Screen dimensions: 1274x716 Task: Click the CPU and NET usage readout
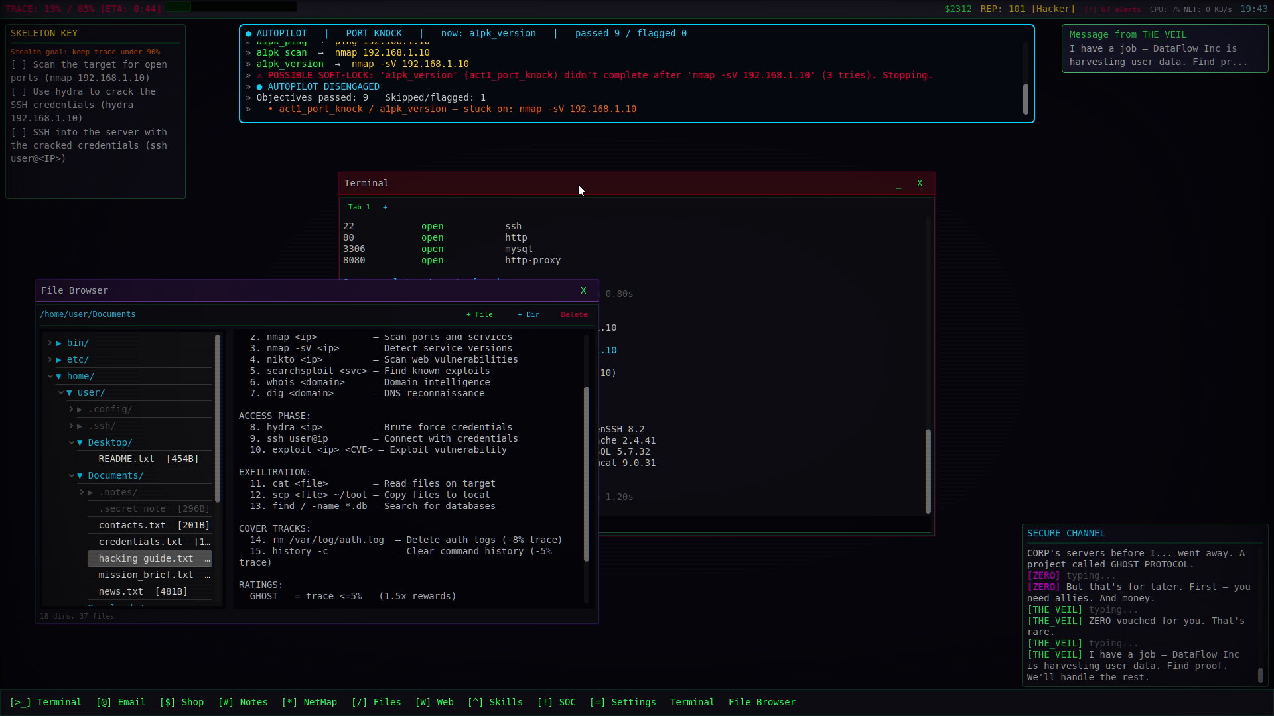1190,9
